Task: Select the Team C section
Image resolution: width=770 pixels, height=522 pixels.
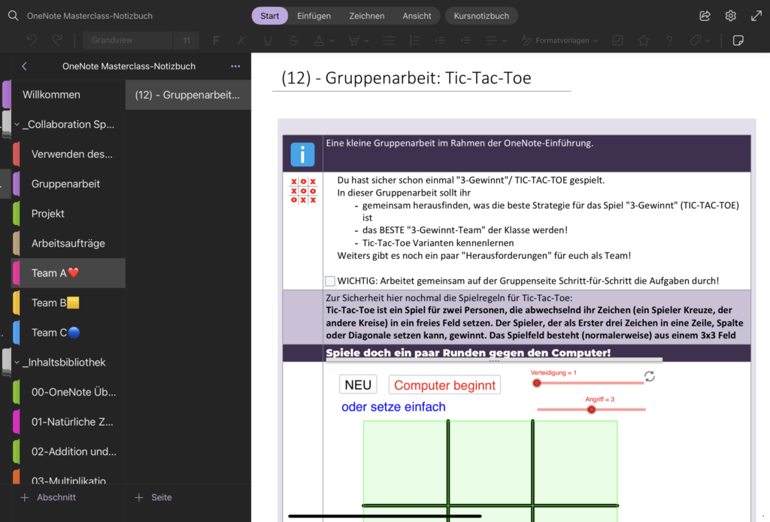Action: pyautogui.click(x=68, y=332)
